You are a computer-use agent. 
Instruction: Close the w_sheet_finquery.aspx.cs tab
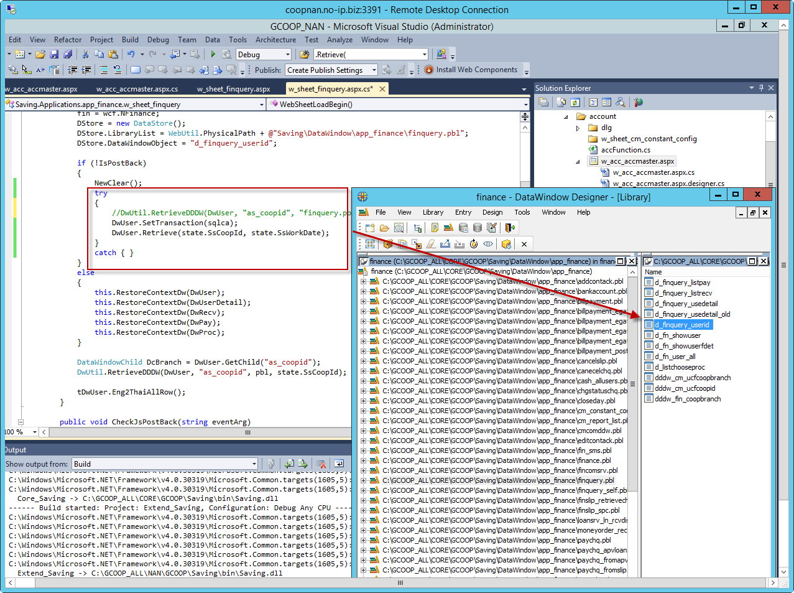382,89
